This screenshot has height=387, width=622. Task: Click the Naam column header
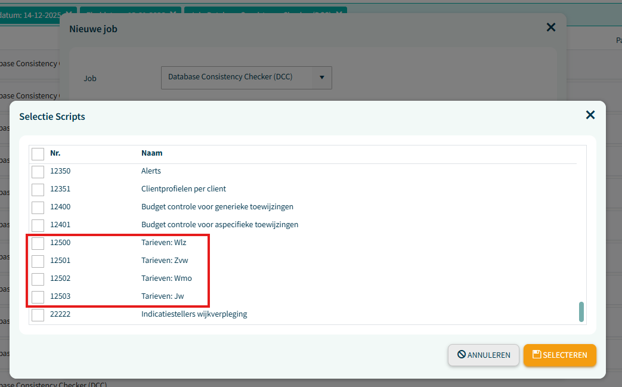click(151, 153)
